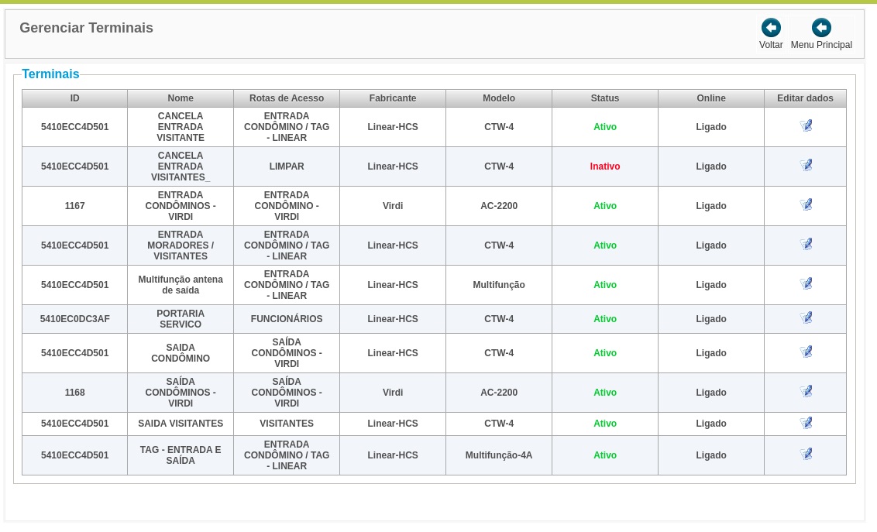Click the Online column header

coord(711,98)
